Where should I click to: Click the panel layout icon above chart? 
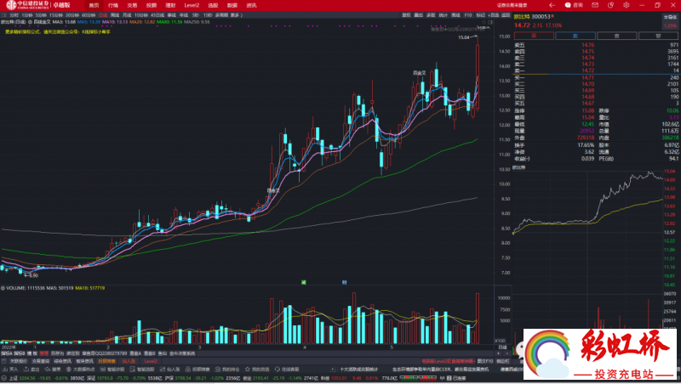click(x=490, y=22)
